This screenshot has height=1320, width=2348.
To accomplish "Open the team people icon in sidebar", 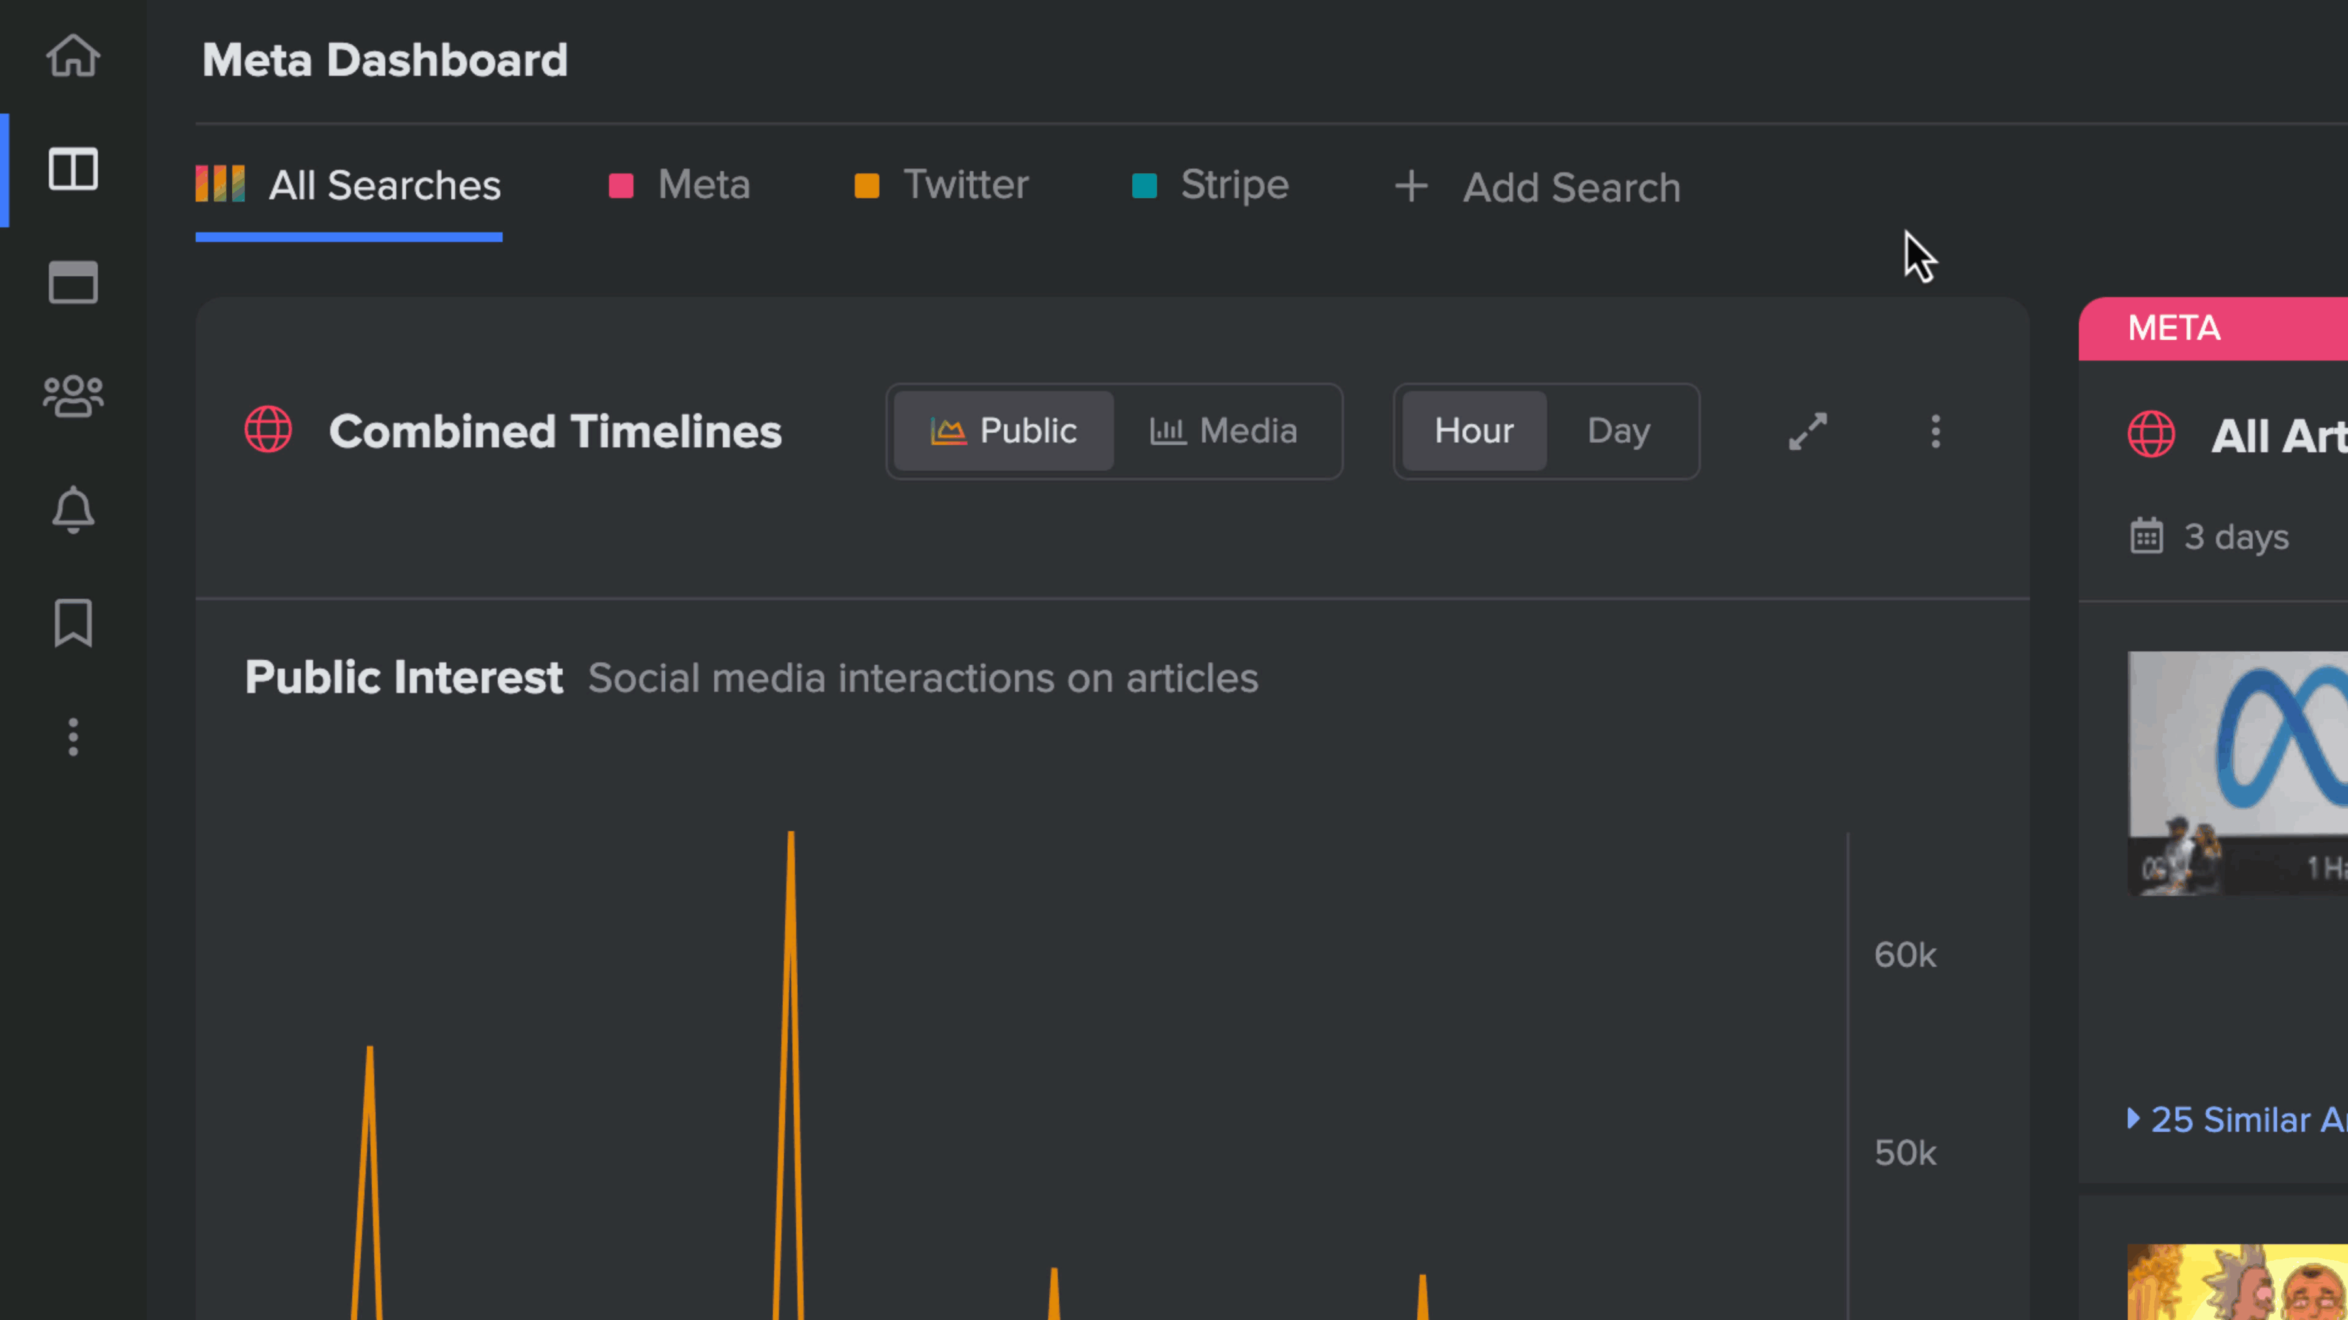I will coord(73,396).
